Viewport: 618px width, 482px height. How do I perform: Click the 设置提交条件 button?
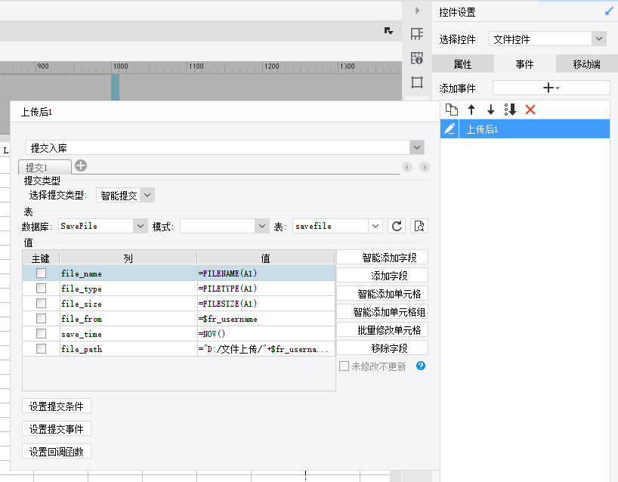pos(57,406)
